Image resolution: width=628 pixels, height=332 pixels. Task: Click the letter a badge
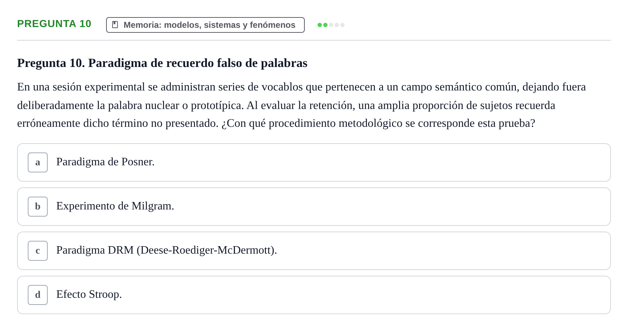coord(38,162)
